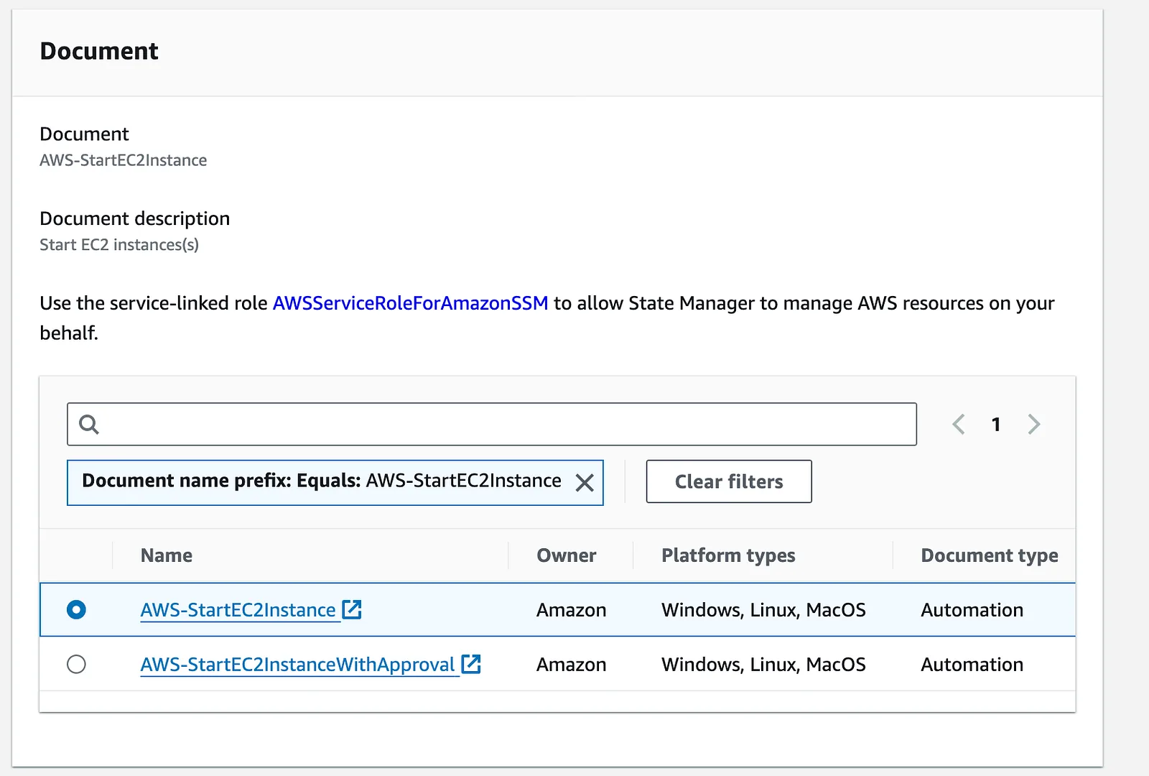Open the AWS-StartEC2Instance document link
The height and width of the screenshot is (776, 1149).
coord(238,610)
